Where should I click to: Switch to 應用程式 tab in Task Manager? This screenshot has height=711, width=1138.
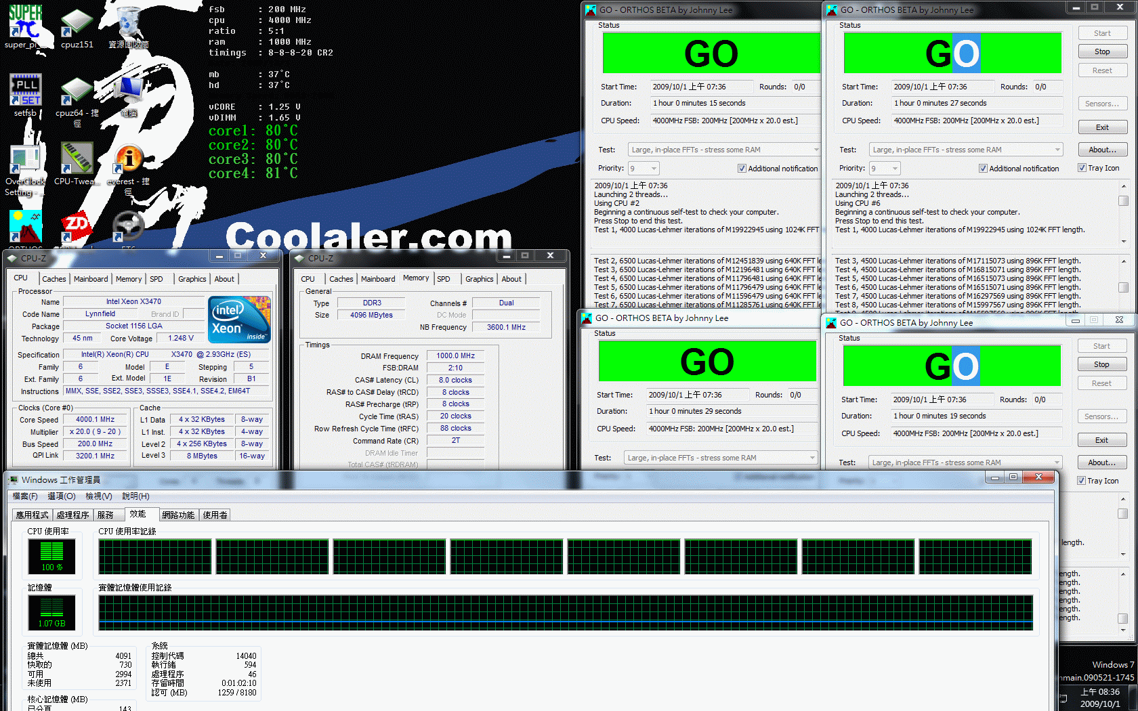[x=33, y=515]
